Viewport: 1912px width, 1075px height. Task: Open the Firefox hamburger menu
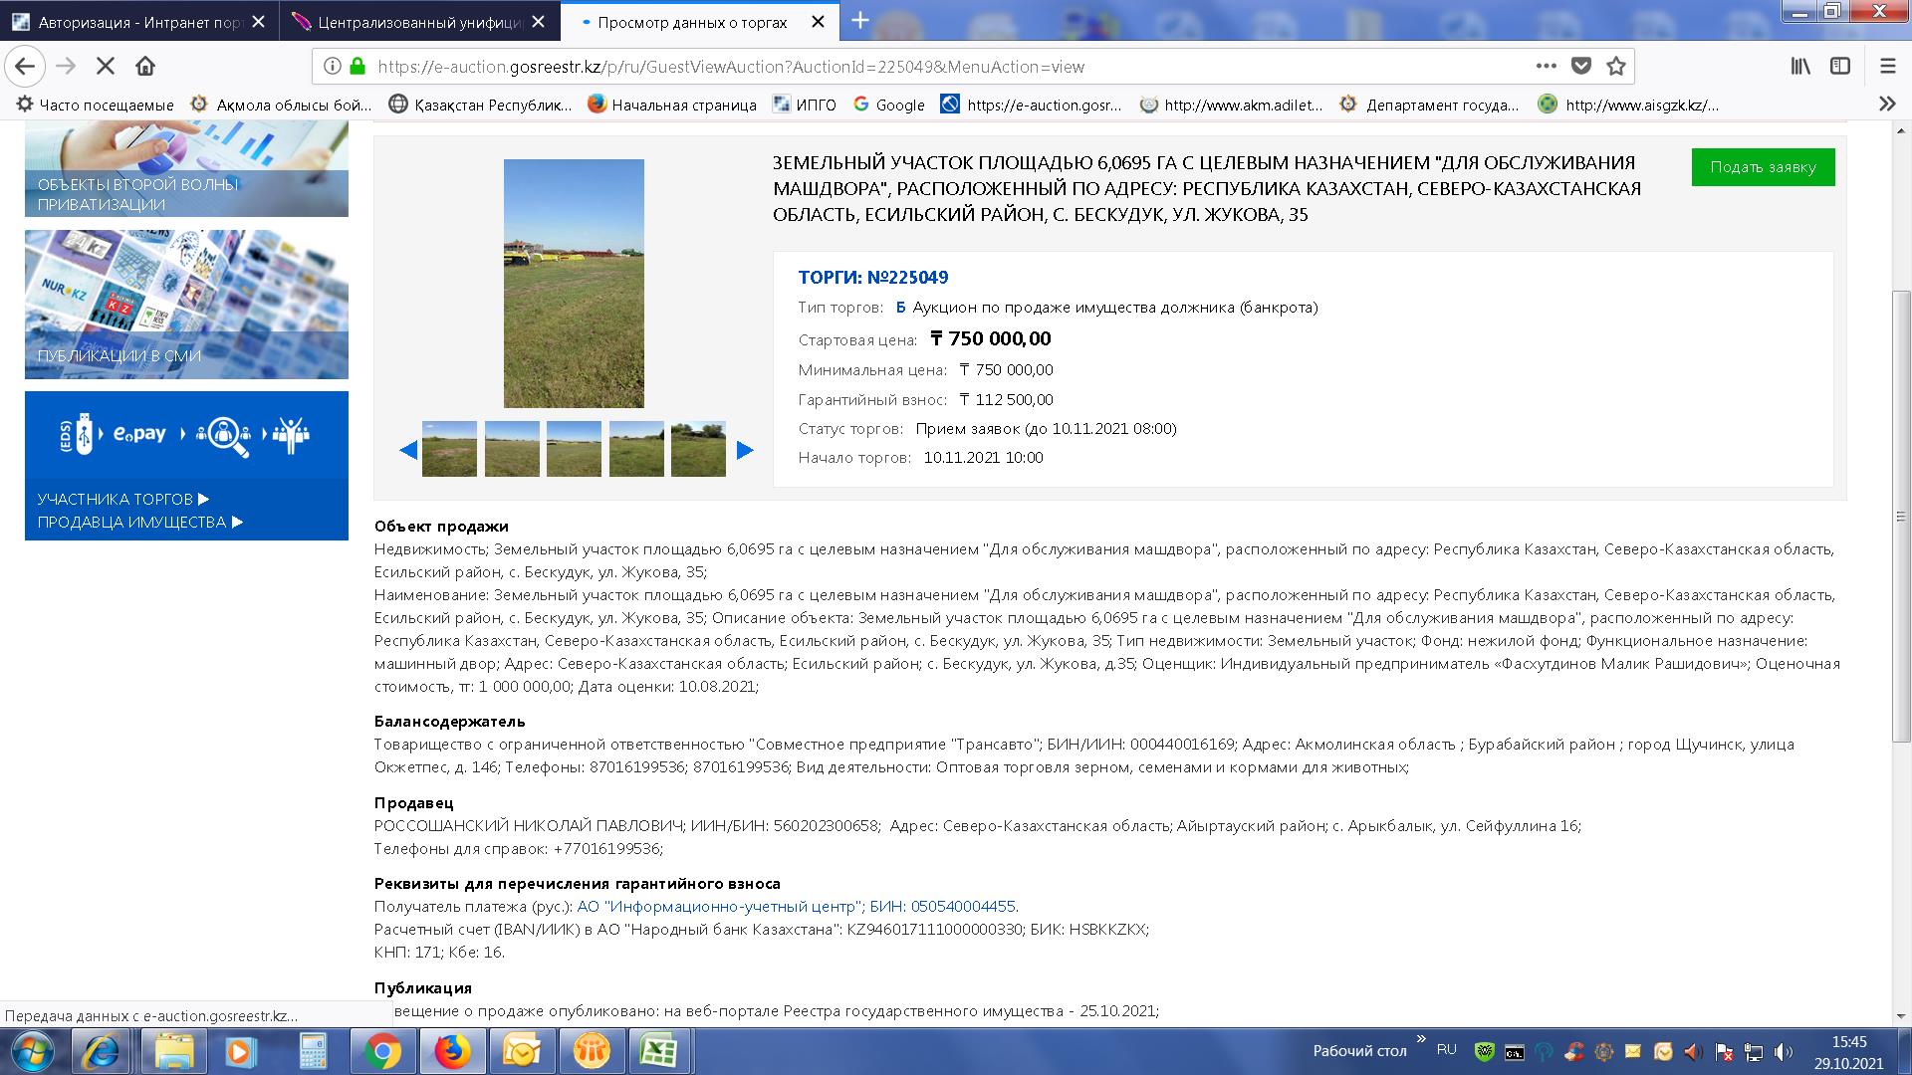(1887, 67)
